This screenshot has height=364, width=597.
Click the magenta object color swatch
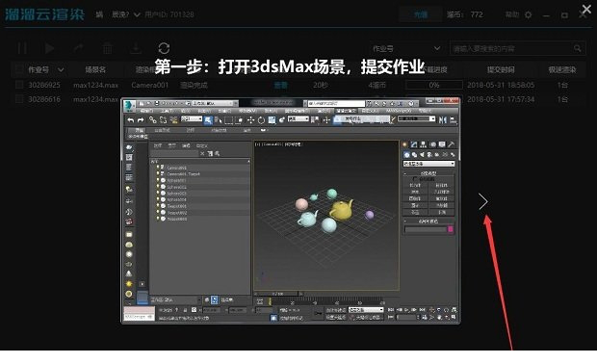[x=451, y=229]
